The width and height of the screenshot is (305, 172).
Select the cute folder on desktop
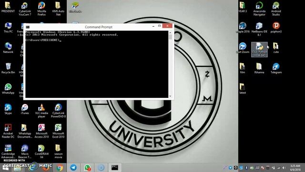pyautogui.click(x=276, y=48)
